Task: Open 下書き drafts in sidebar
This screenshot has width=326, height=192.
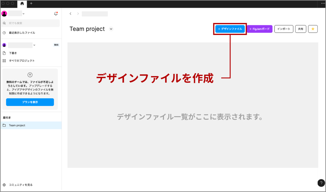Action: (x=13, y=53)
